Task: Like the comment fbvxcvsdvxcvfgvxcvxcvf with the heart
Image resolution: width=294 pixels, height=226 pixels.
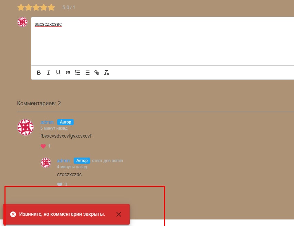Action: [x=43, y=146]
